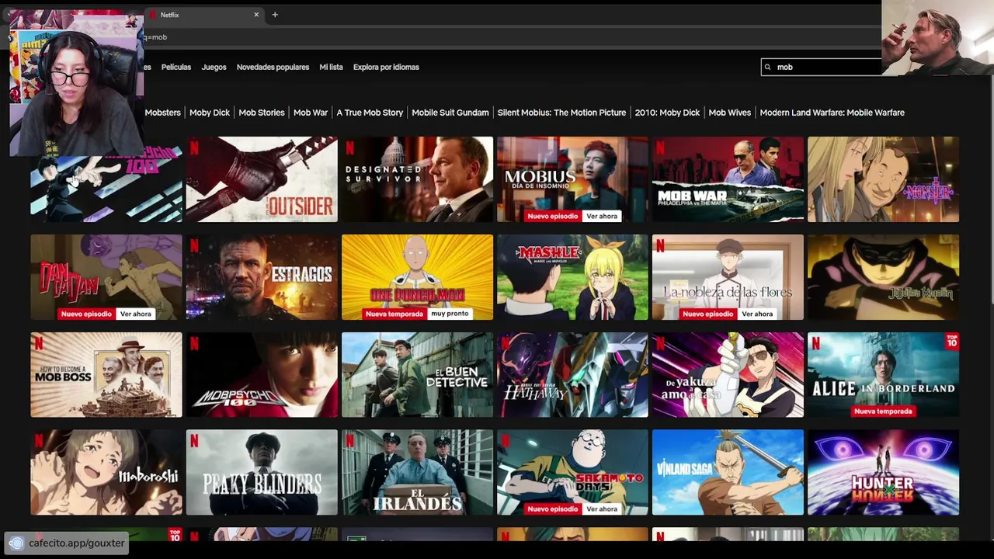Open The Outsider thumbnail
Screen dimensions: 994x559
(x=262, y=179)
